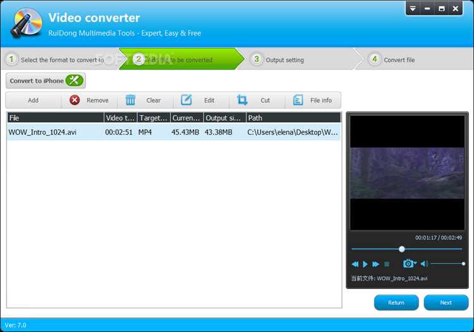Click the File info document icon
This screenshot has width=474, height=332.
tap(298, 100)
